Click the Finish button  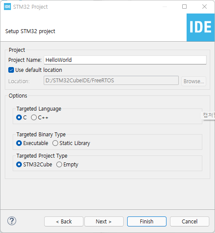point(147,221)
